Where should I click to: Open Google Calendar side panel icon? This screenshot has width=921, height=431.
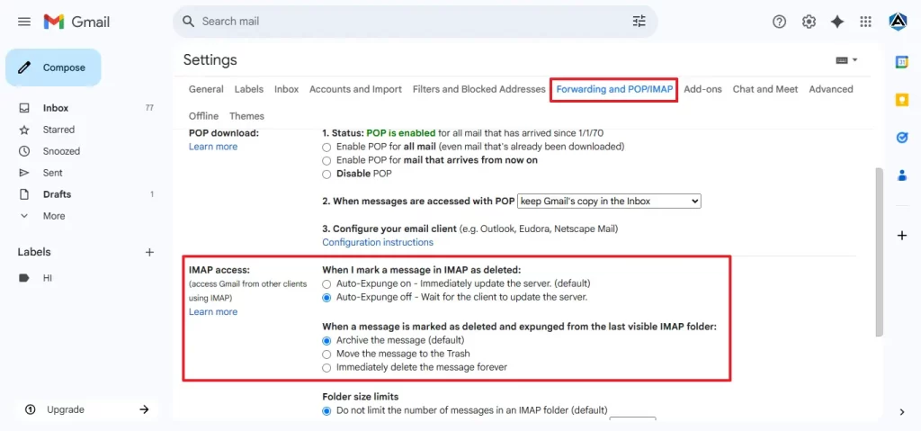tap(902, 62)
